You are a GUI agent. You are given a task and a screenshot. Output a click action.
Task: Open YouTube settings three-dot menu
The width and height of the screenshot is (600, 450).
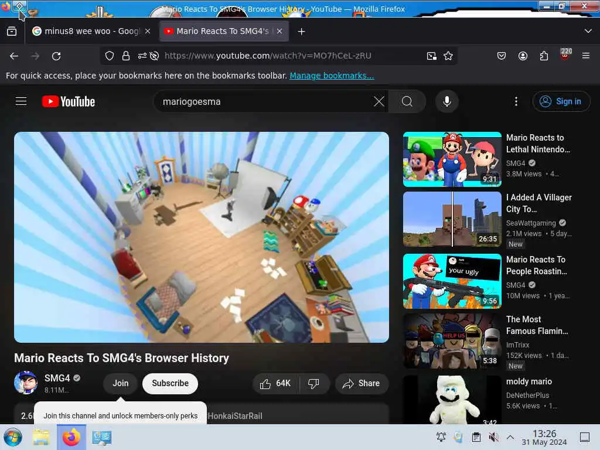point(516,101)
